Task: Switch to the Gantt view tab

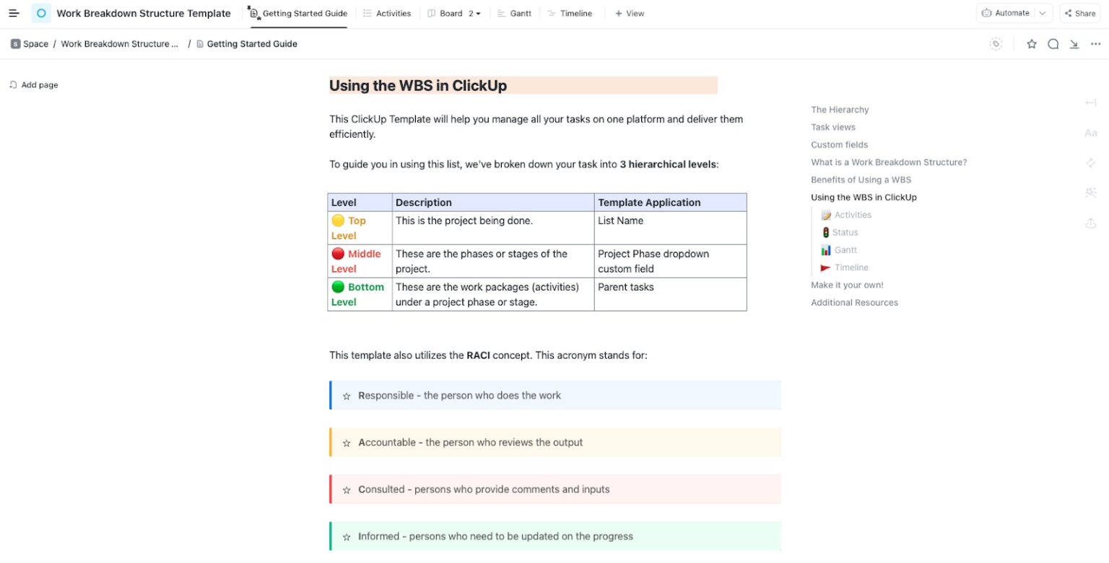Action: pyautogui.click(x=515, y=13)
